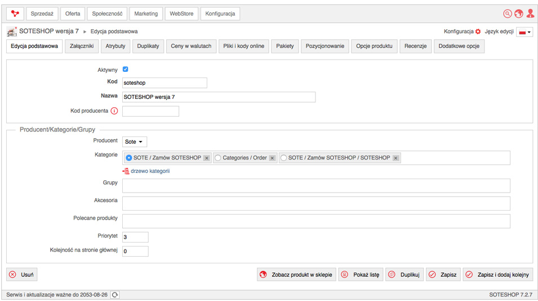This screenshot has height=301, width=538.
Task: Select Categories / Order as main category
Action: [x=217, y=158]
